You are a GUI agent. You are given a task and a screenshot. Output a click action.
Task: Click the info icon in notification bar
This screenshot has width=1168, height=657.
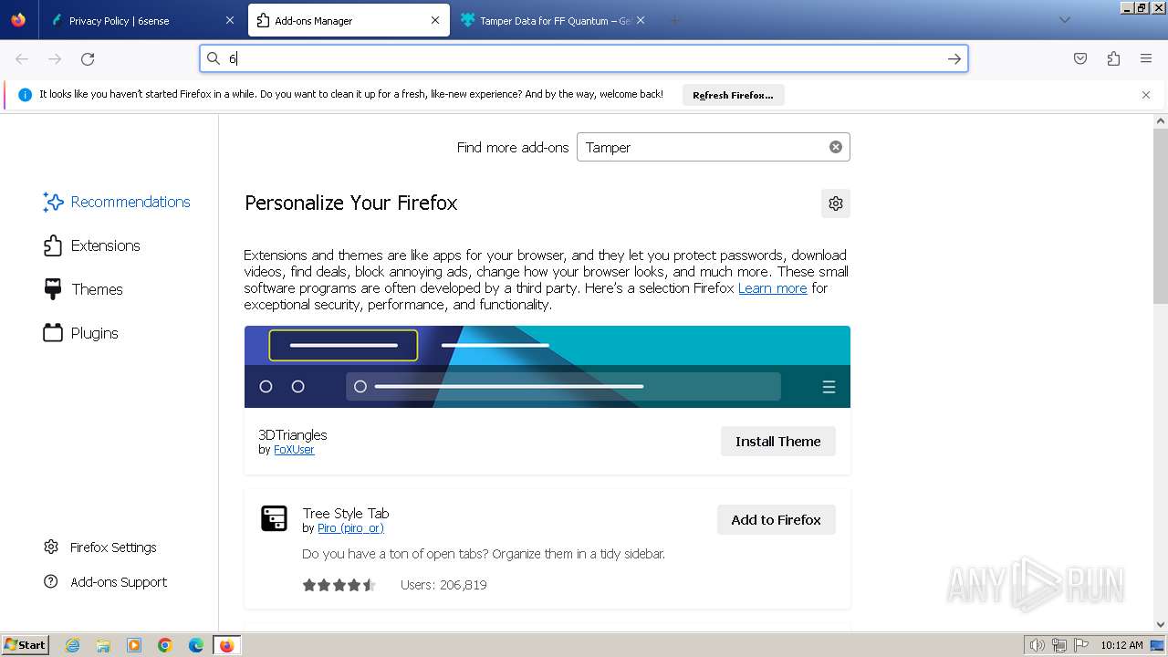click(25, 94)
